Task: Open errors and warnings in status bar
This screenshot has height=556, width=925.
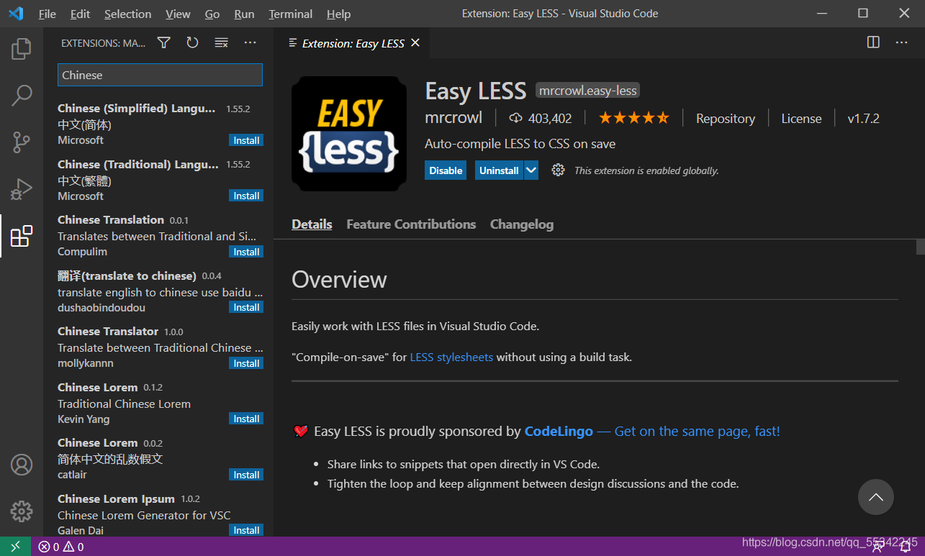Action: pyautogui.click(x=61, y=547)
